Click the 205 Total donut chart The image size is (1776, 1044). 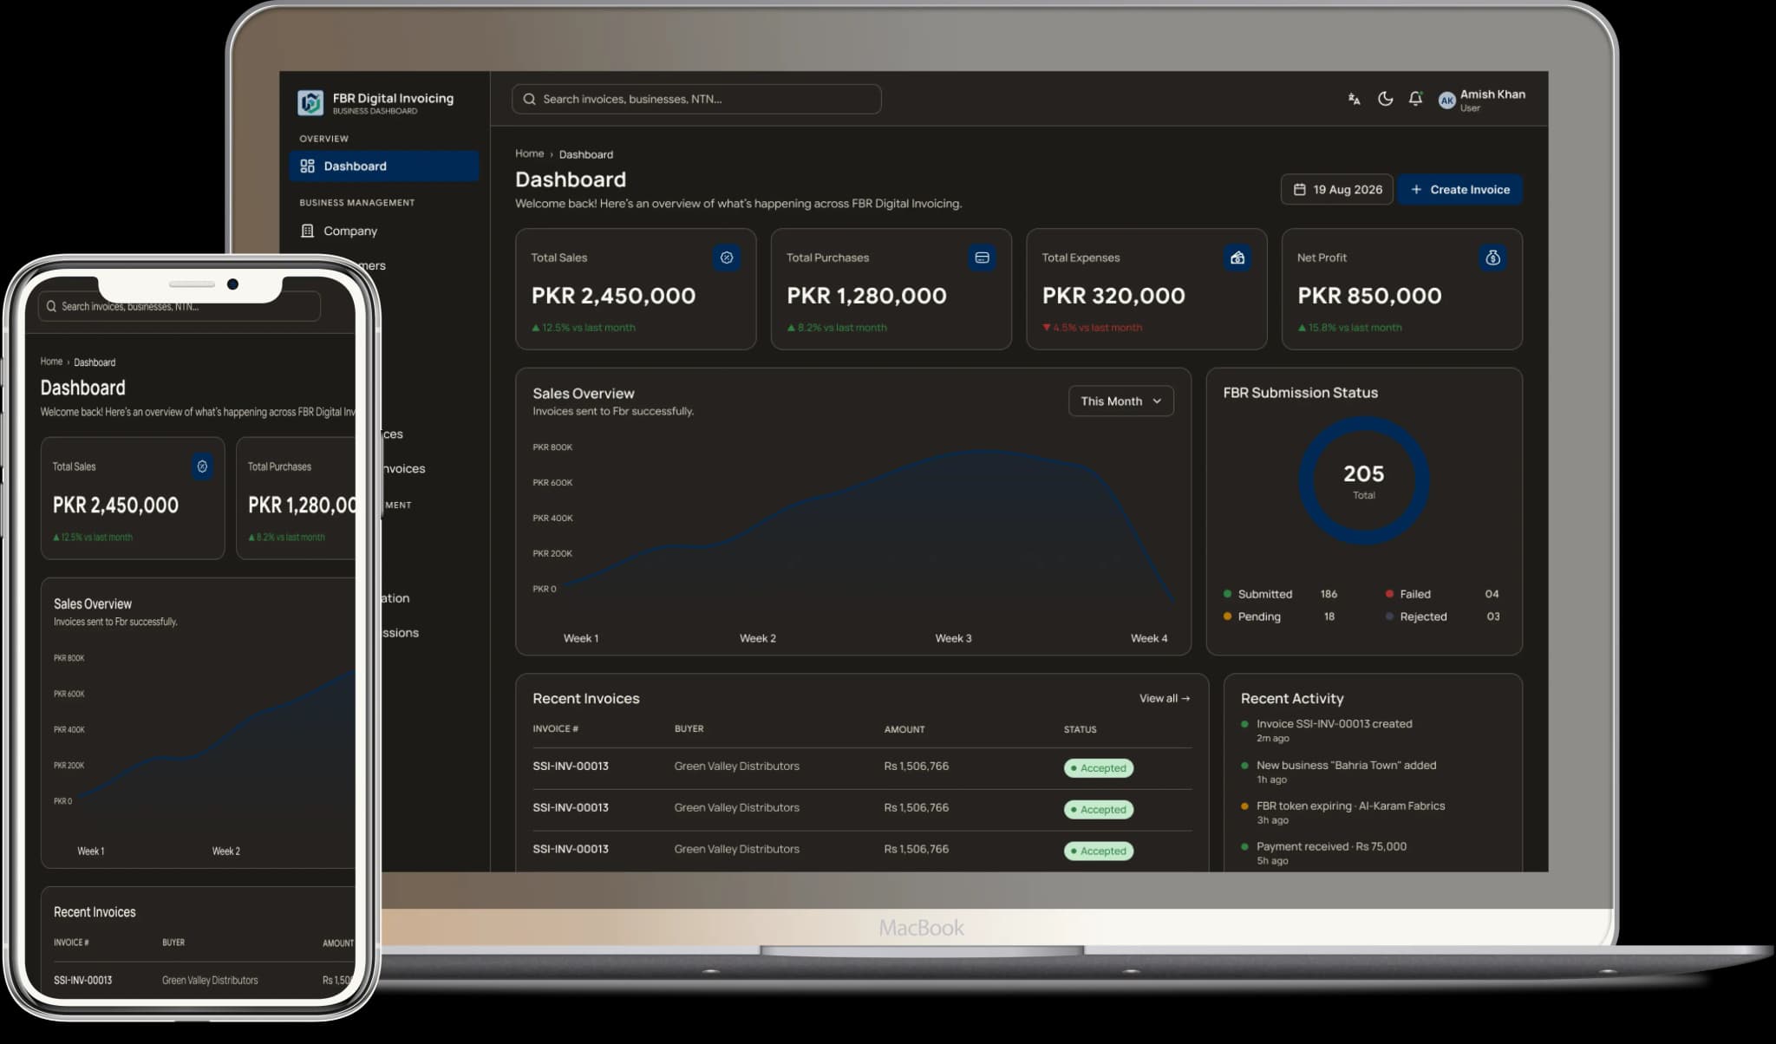(1363, 481)
